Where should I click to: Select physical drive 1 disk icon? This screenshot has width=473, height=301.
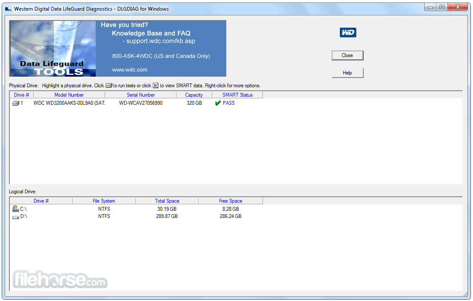[x=15, y=103]
